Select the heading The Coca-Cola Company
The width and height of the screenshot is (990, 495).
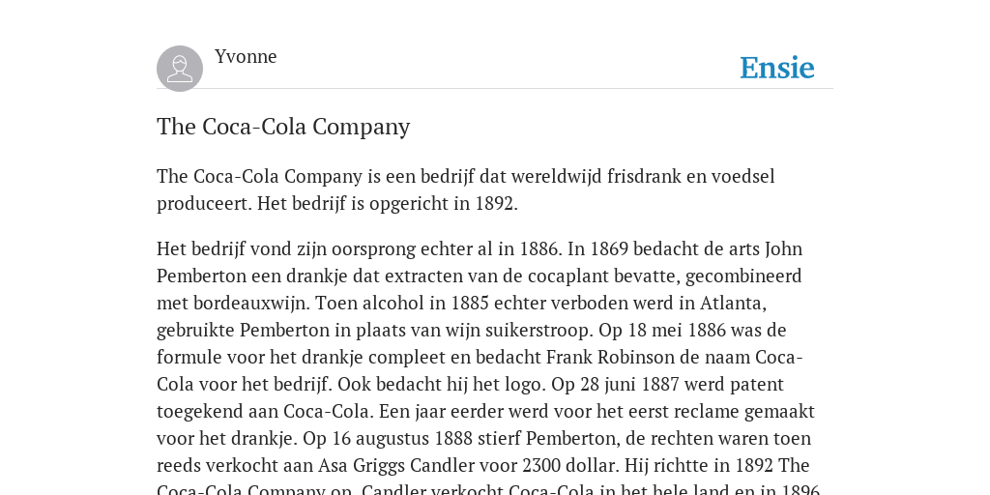coord(283,127)
